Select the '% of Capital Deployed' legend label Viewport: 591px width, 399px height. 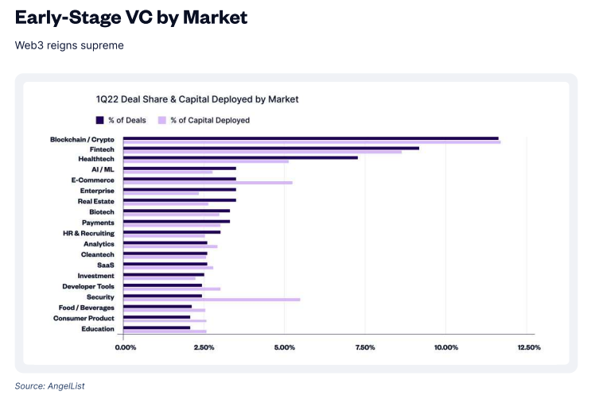[210, 120]
